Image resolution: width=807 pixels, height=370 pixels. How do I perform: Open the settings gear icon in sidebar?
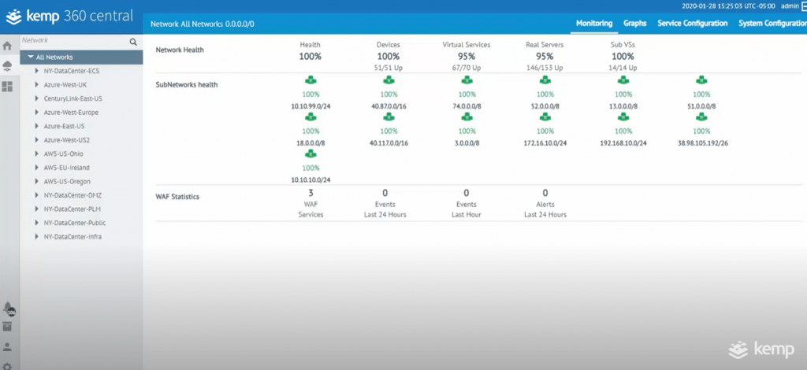coord(7,366)
